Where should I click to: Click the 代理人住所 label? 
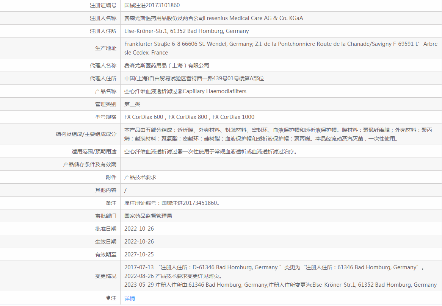coord(103,78)
